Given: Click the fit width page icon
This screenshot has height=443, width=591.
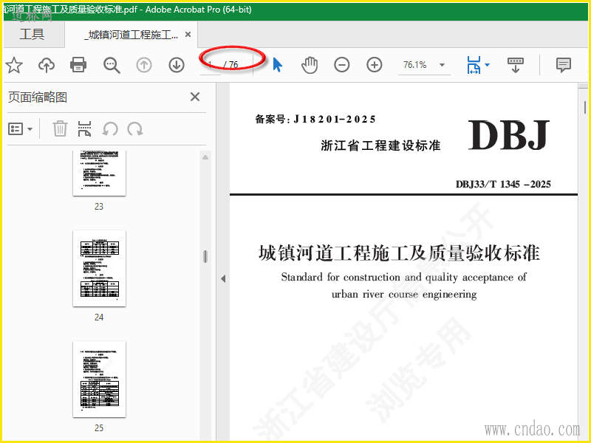Looking at the screenshot, I should click(474, 65).
